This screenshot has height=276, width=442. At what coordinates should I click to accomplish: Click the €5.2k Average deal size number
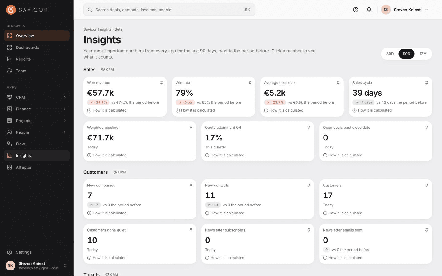click(275, 93)
